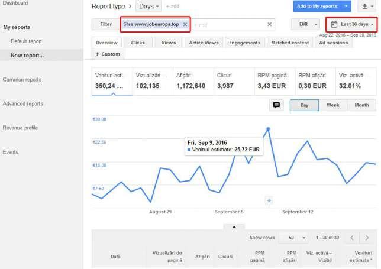This screenshot has height=269, width=381.
Task: Click the Filter button
Action: pyautogui.click(x=106, y=24)
